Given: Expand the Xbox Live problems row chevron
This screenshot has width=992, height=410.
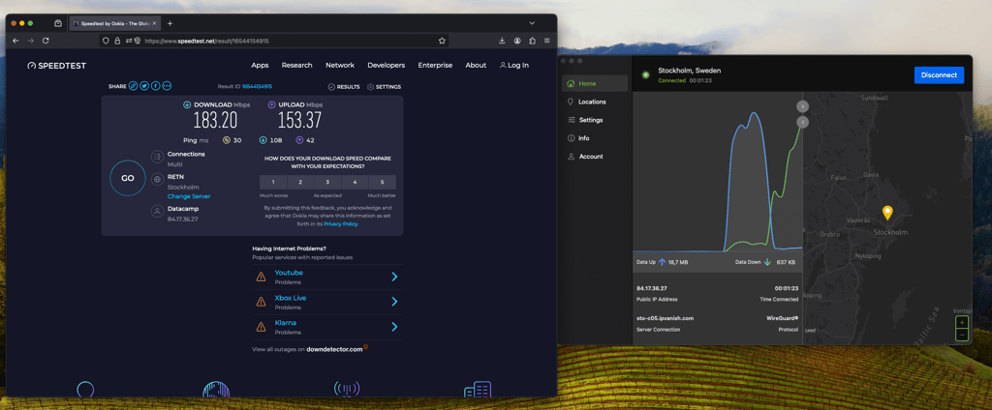Looking at the screenshot, I should [394, 302].
